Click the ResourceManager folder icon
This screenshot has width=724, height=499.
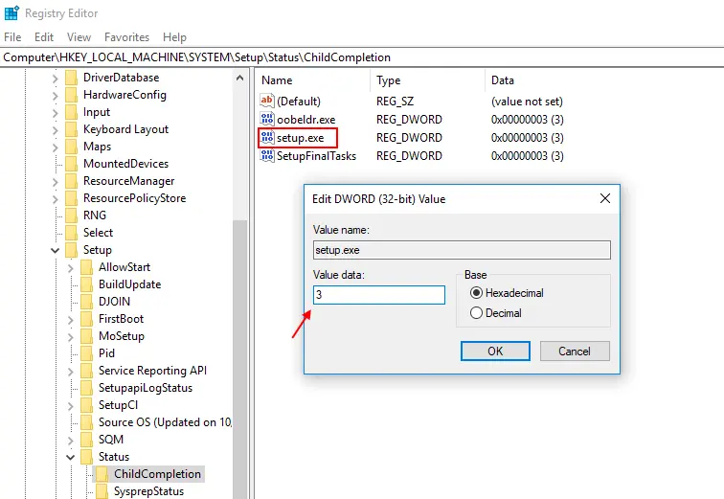[71, 181]
